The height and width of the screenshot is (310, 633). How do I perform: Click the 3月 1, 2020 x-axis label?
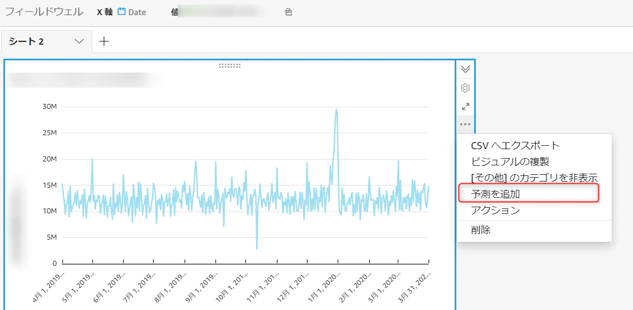tap(384, 287)
